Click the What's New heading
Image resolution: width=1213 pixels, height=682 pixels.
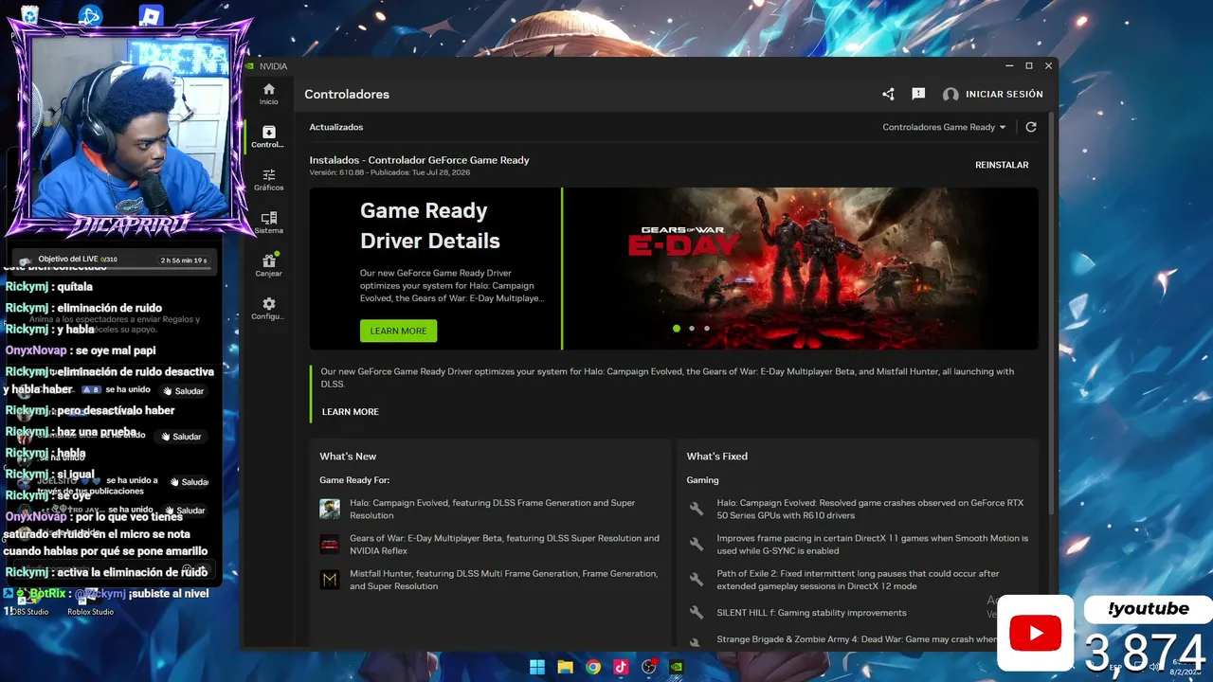pos(348,457)
